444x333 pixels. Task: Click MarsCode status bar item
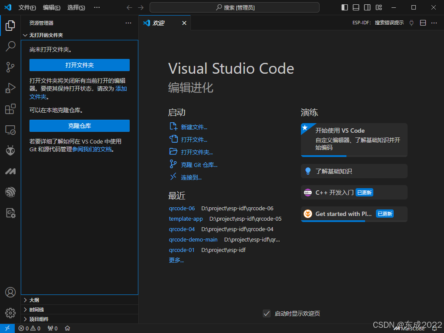[409, 329]
